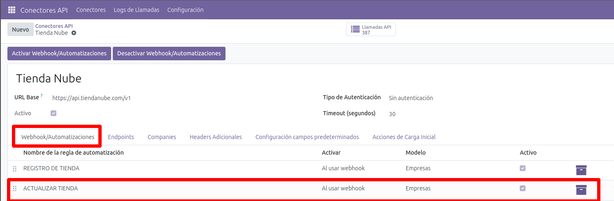Image resolution: width=614 pixels, height=201 pixels.
Task: Toggle Activo checkbox in REGISTRO DE TIENDA row
Action: [x=523, y=168]
